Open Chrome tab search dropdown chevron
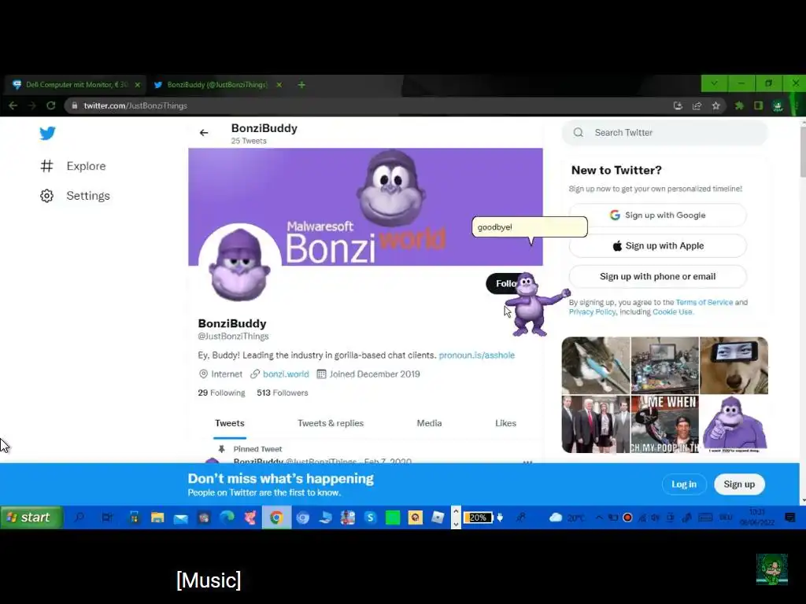Image resolution: width=806 pixels, height=604 pixels. click(715, 83)
